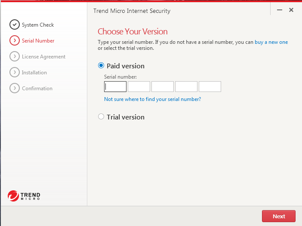The image size is (302, 226).
Task: Click the Confirmation step arrow icon
Action: point(15,88)
